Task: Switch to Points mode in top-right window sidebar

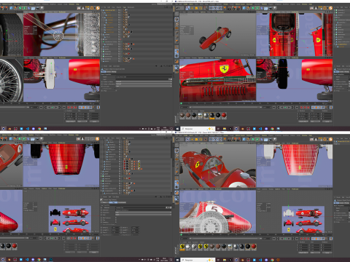Action: (x=176, y=33)
